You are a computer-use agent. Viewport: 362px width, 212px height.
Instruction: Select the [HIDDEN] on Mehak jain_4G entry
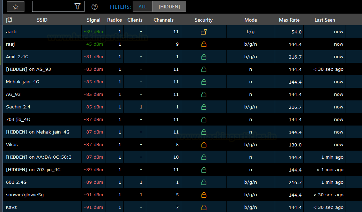[x=38, y=132]
